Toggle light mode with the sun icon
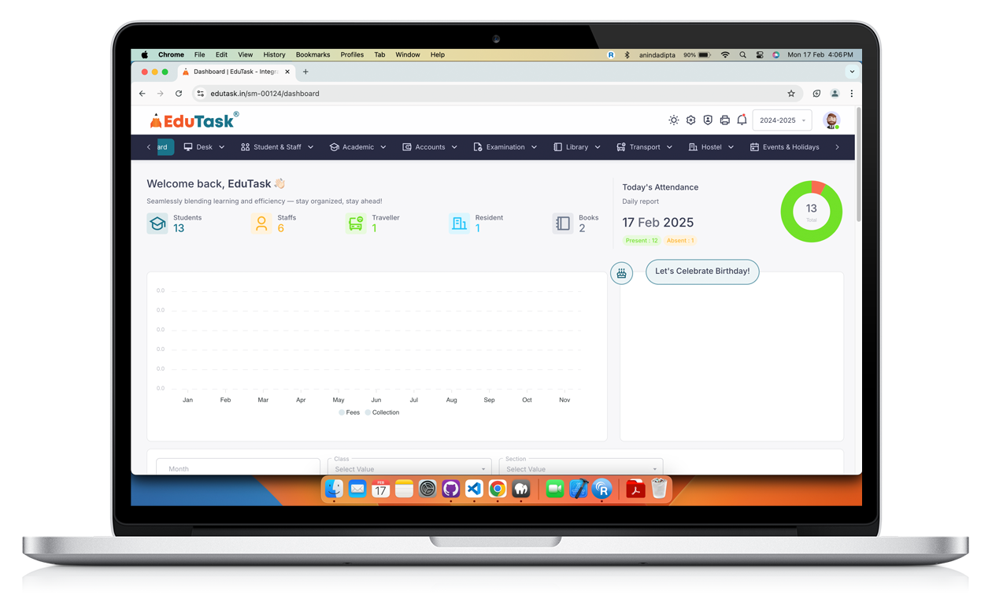Image resolution: width=992 pixels, height=595 pixels. coord(674,120)
